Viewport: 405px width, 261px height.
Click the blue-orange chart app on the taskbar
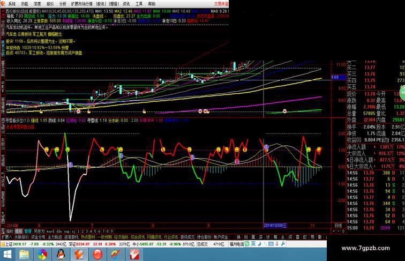point(116,255)
